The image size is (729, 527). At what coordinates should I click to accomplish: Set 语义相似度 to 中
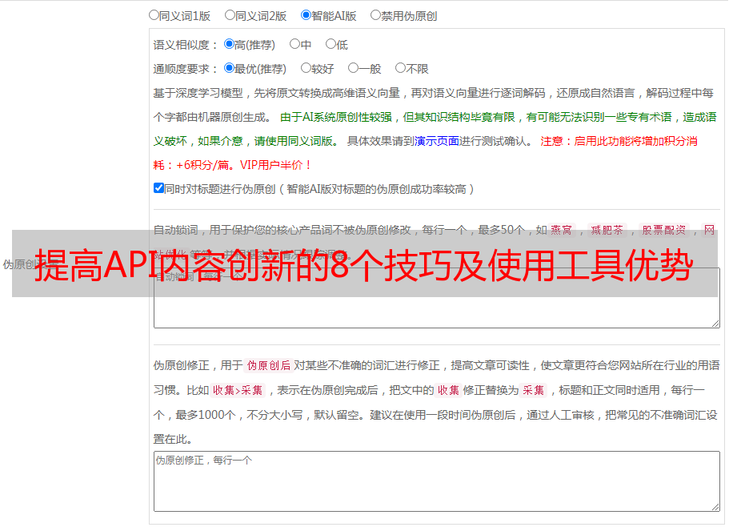point(295,45)
